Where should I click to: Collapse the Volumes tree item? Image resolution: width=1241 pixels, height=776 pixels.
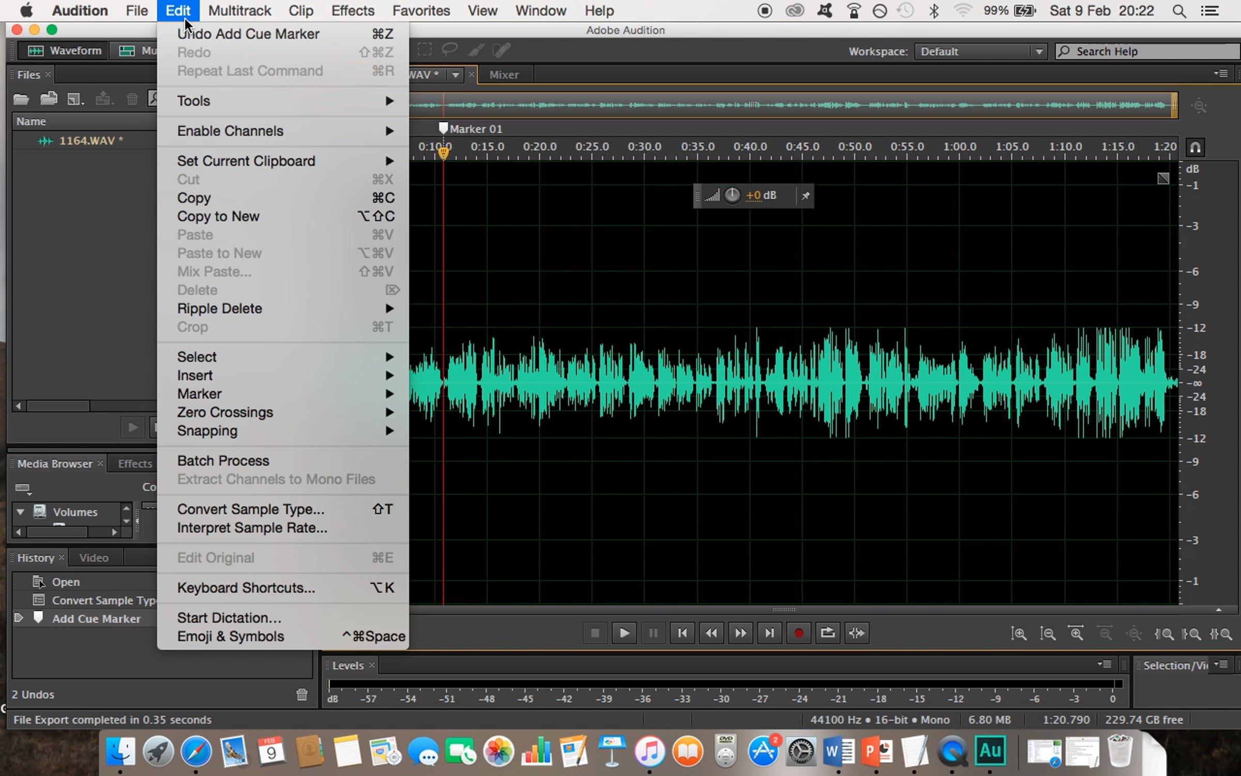click(20, 512)
